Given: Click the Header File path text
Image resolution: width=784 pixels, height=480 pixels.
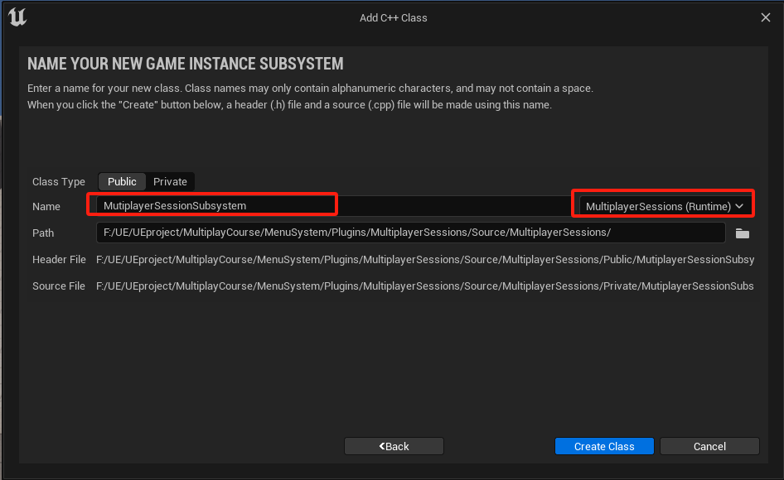Looking at the screenshot, I should pos(424,260).
